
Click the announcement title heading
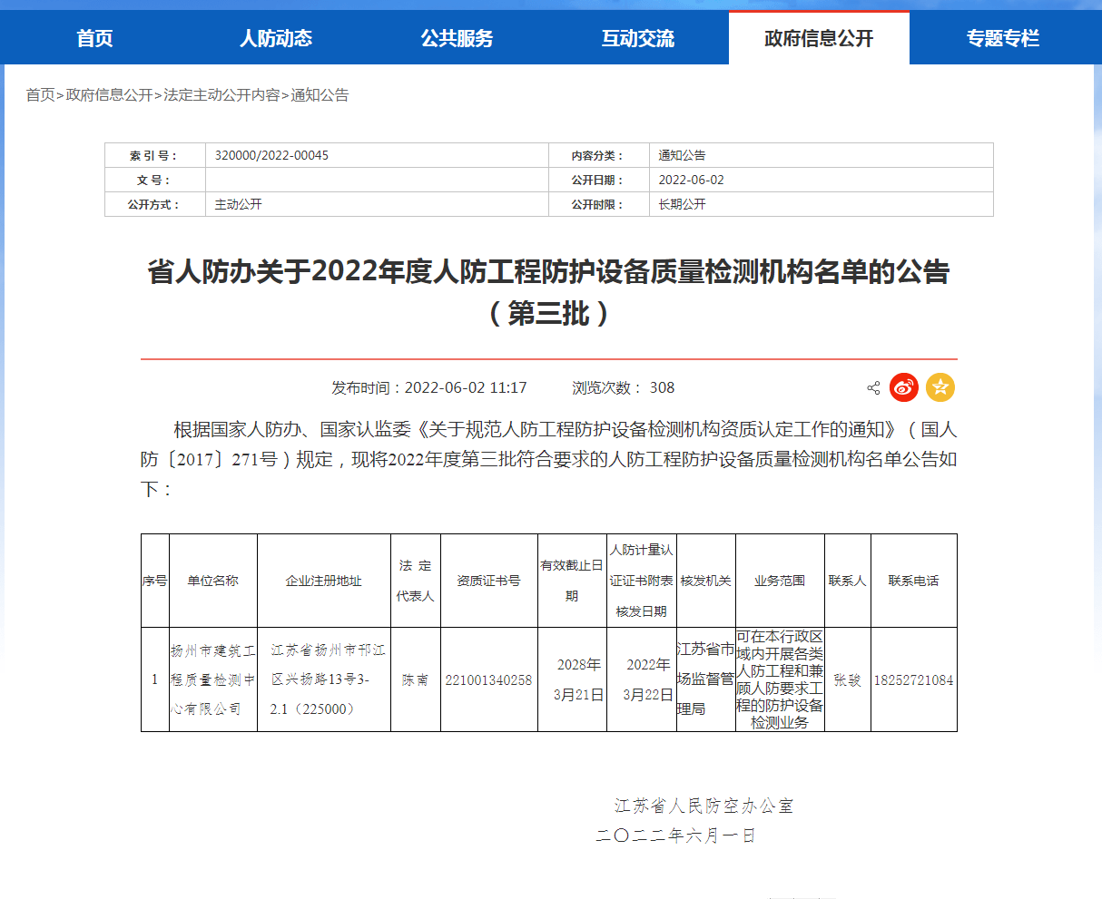click(548, 292)
